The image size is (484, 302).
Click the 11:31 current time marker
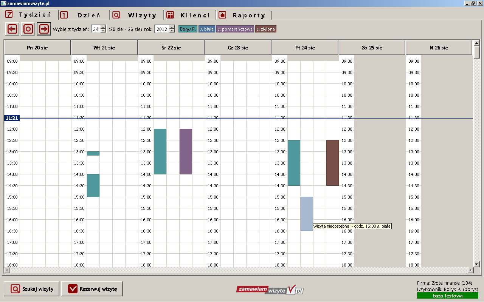point(12,118)
